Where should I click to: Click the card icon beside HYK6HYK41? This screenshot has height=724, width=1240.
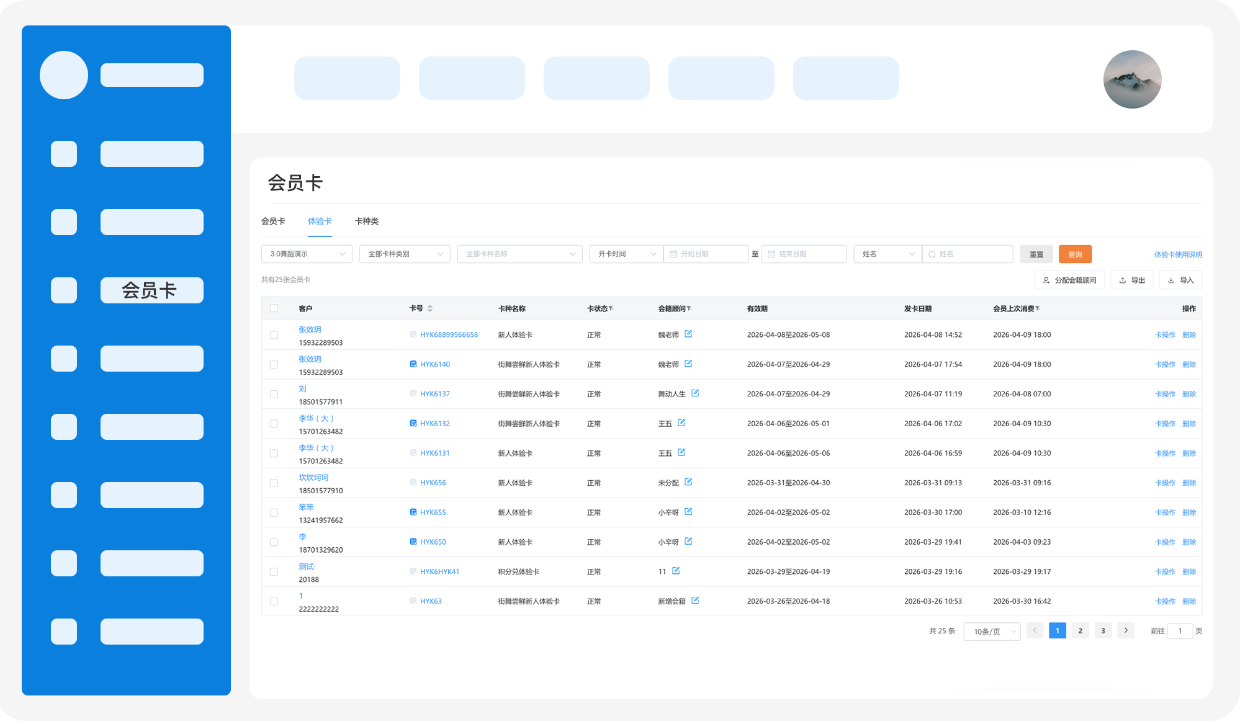413,572
